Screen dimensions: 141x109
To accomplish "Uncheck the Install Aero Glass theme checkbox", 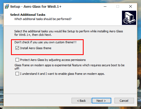I will pyautogui.click(x=17, y=48).
